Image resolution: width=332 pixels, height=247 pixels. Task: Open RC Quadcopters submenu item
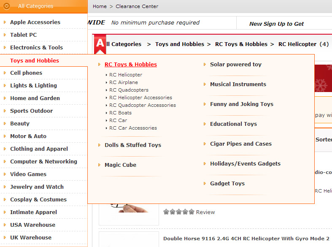(129, 90)
